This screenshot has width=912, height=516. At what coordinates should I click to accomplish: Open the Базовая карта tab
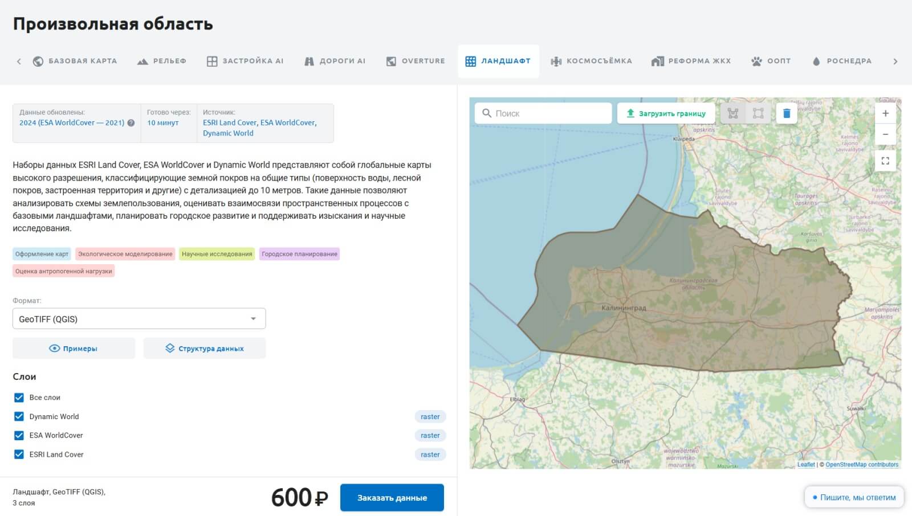(75, 61)
